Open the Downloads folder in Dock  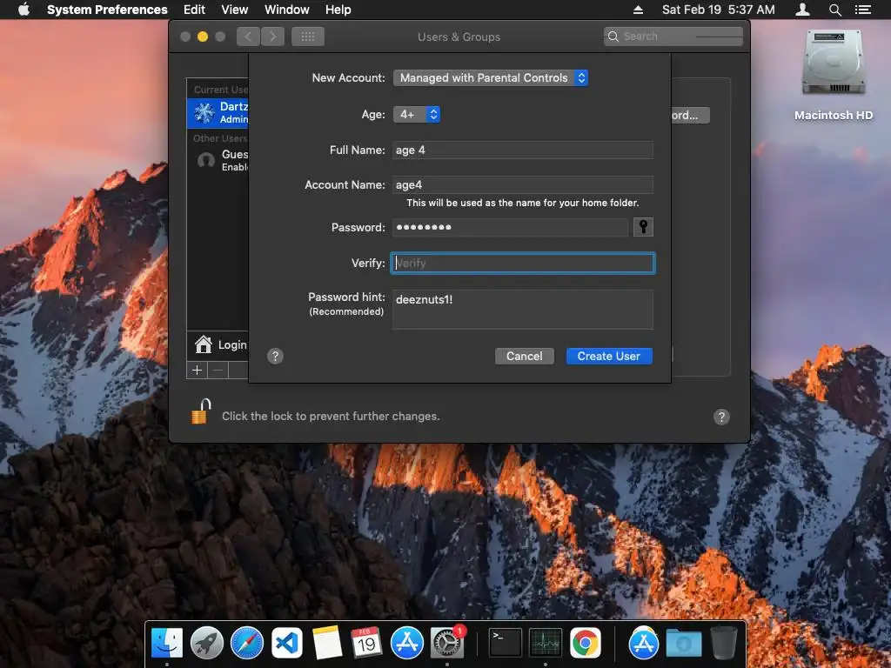[x=684, y=643]
